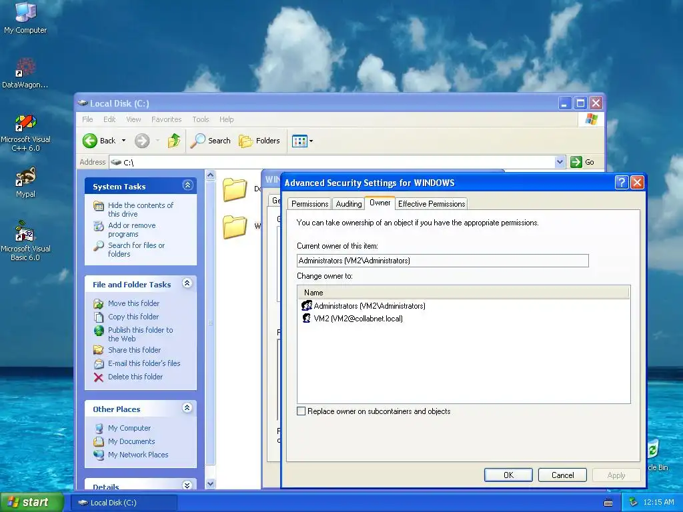Click the sidebar scroll down arrow
The height and width of the screenshot is (512, 683).
[x=210, y=484]
